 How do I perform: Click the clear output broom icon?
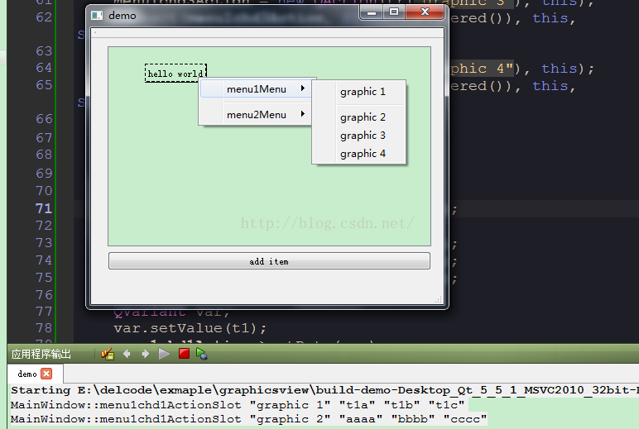[x=108, y=354]
